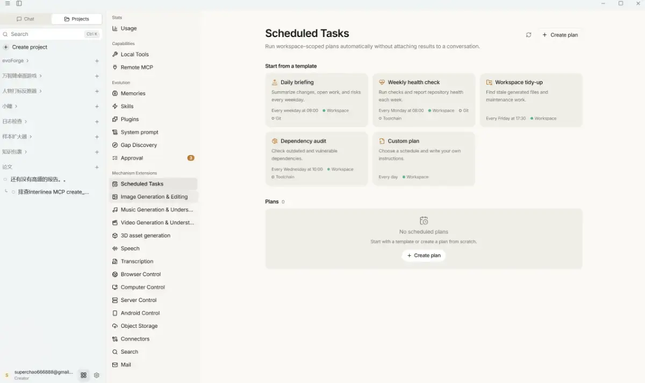This screenshot has width=645, height=383.
Task: Open Connectors icon
Action: (x=115, y=339)
